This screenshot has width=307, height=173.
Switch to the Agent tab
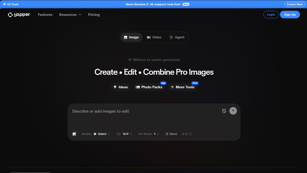(177, 37)
